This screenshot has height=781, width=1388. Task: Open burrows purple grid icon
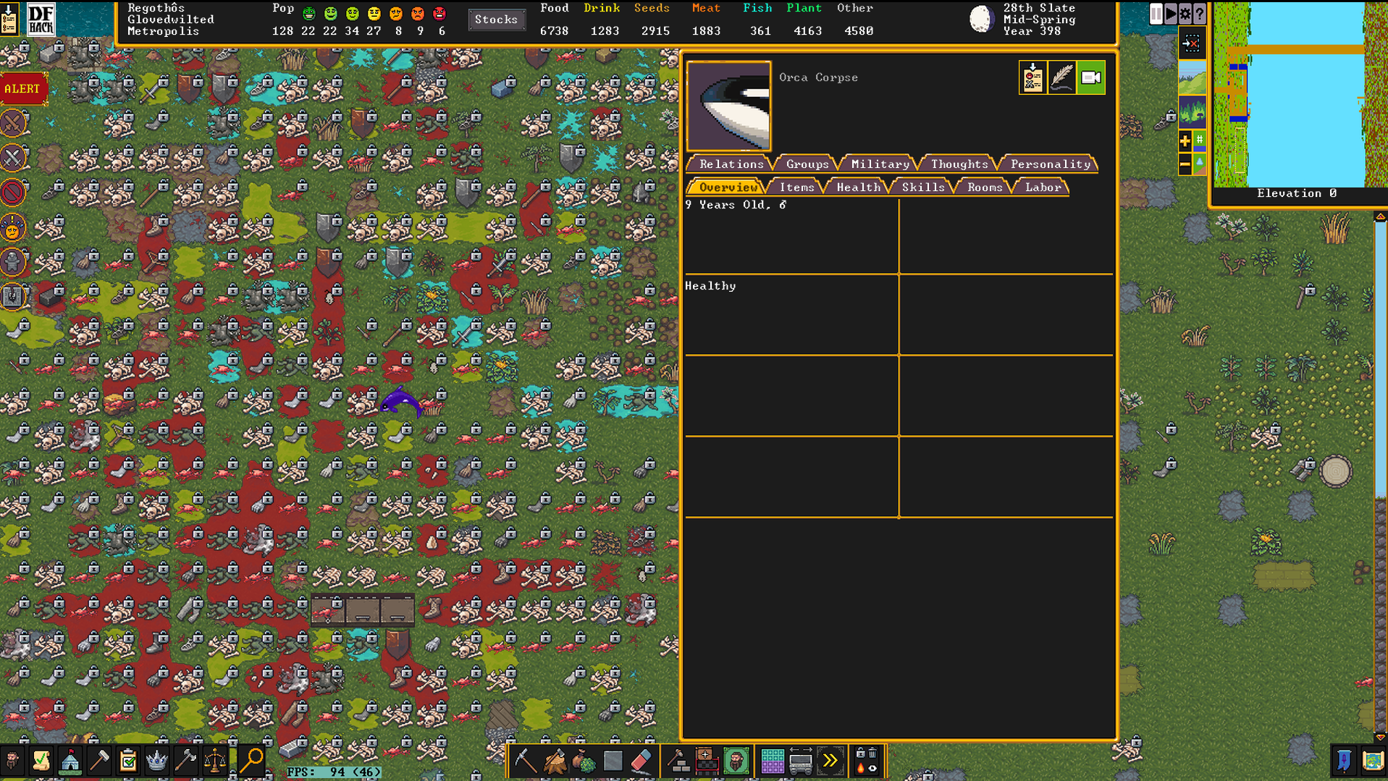(772, 761)
